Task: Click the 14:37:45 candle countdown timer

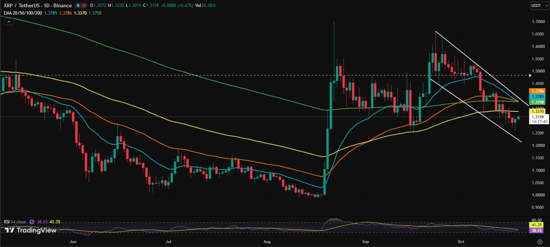Action: (x=539, y=122)
